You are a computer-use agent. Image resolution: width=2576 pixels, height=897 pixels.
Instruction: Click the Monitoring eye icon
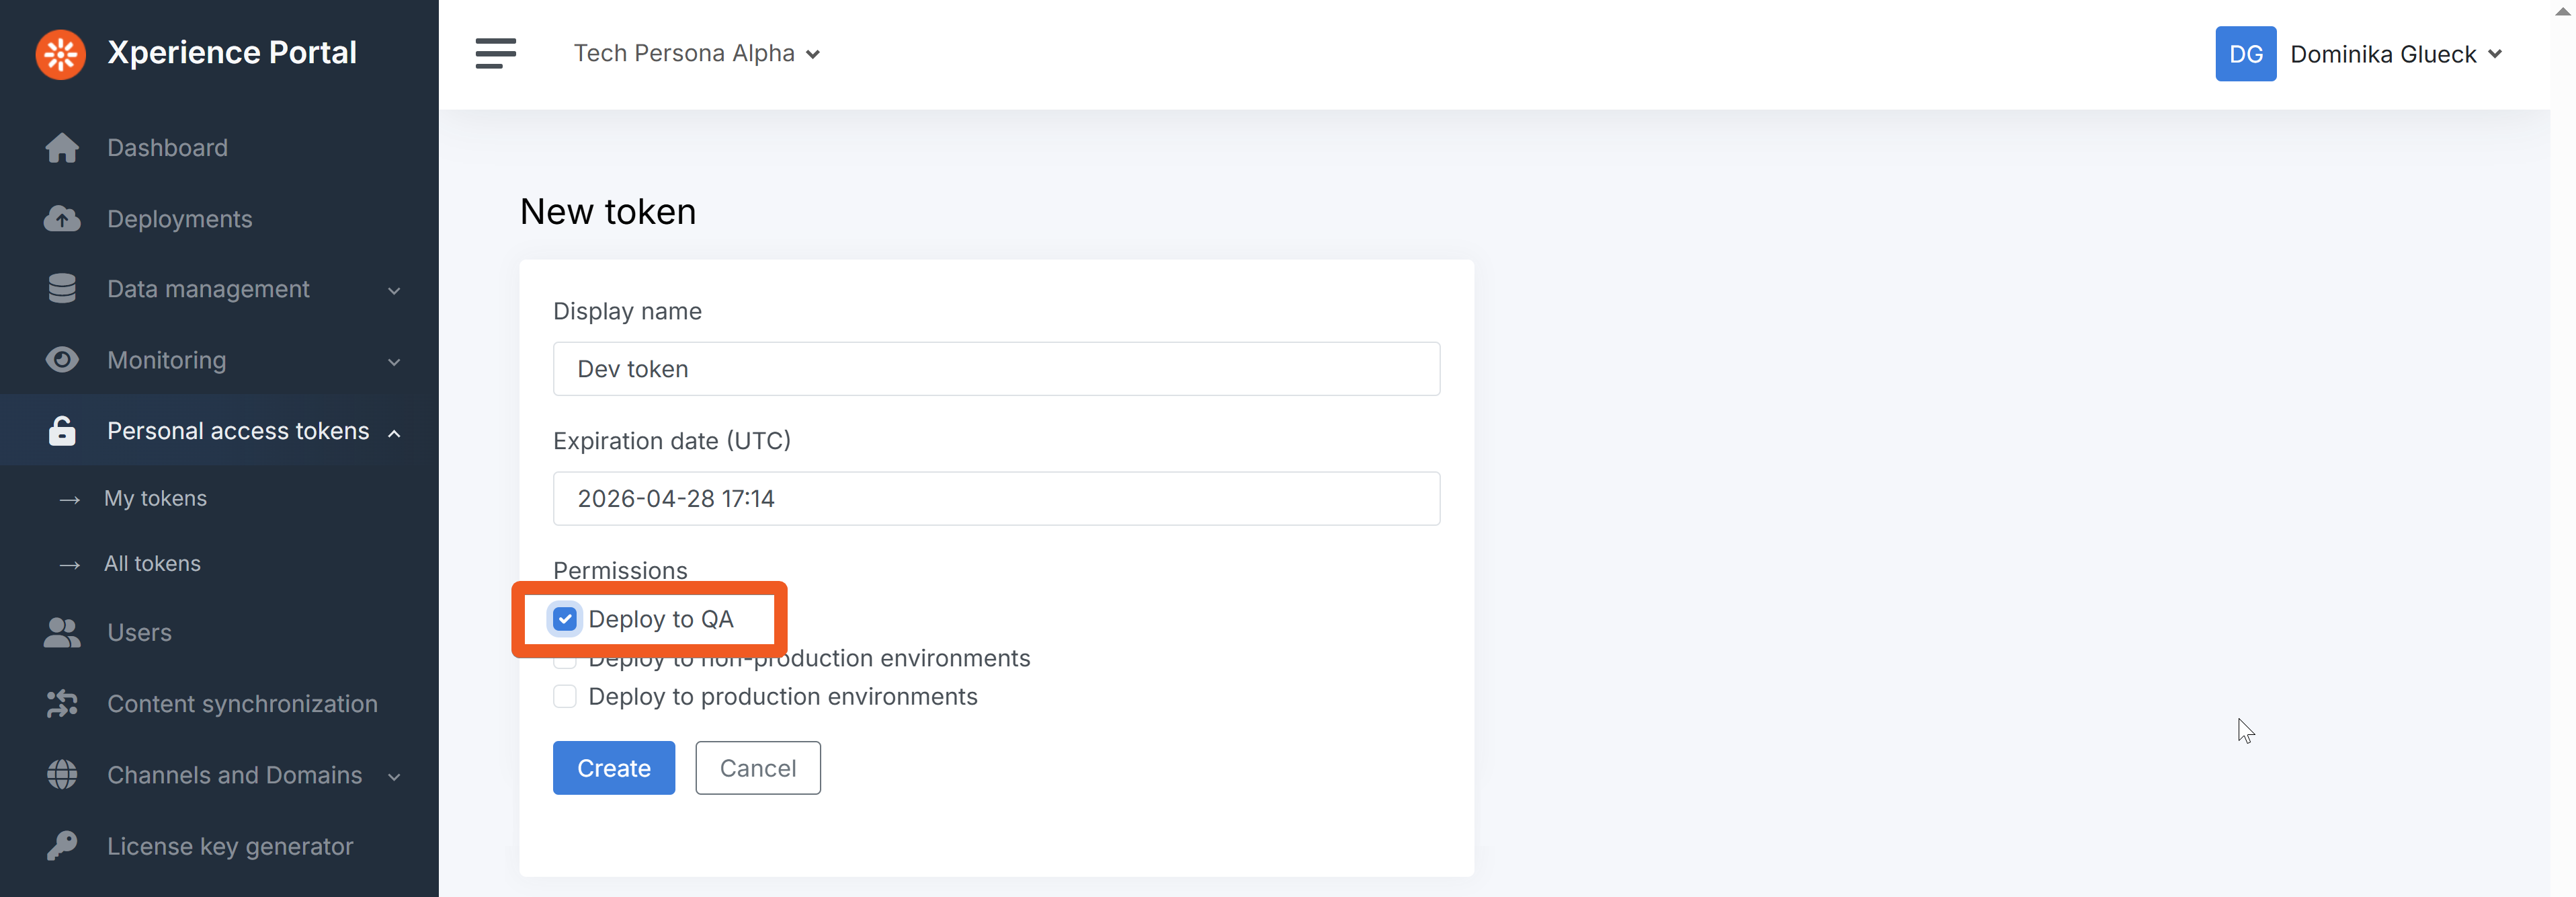(62, 360)
